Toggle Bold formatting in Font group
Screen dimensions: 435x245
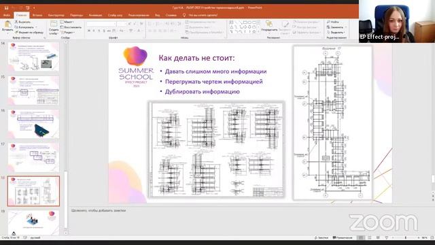point(89,31)
